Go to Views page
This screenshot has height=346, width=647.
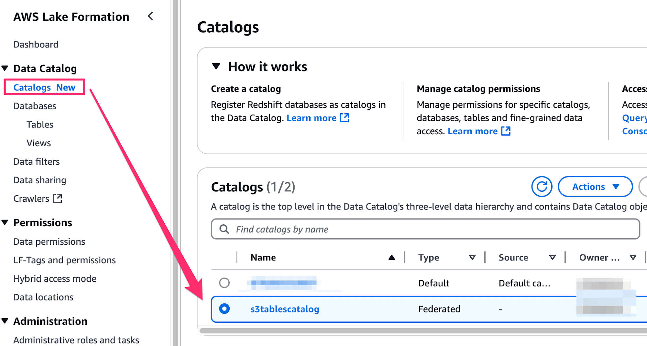pyautogui.click(x=38, y=143)
